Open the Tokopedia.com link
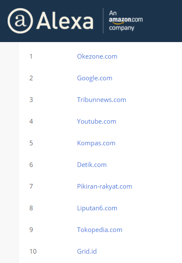The height and width of the screenshot is (263, 182). click(99, 230)
